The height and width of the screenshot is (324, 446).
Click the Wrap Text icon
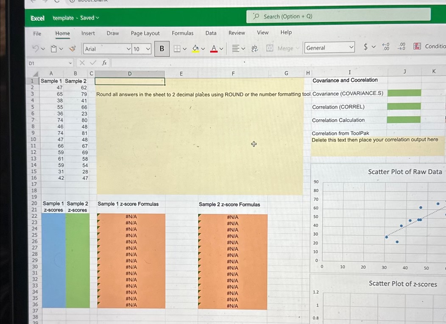tap(254, 48)
